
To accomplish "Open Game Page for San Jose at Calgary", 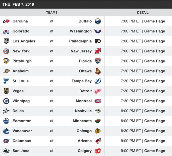I will pos(155,151).
